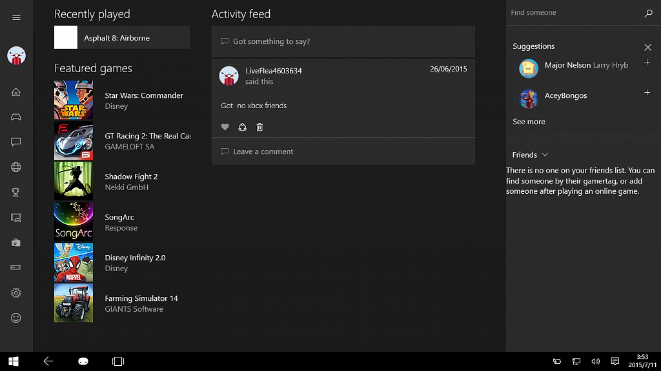This screenshot has height=371, width=661.
Task: Open your profile avatar in sidebar
Action: [16, 55]
